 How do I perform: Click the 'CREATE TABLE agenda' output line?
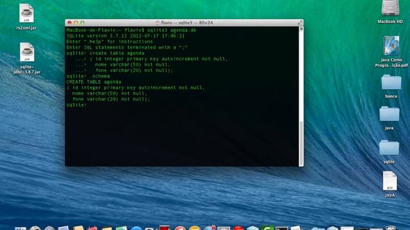(x=94, y=82)
